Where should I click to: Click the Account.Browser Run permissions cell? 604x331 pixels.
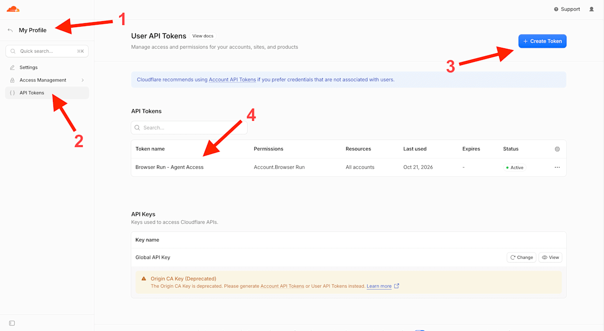[279, 167]
